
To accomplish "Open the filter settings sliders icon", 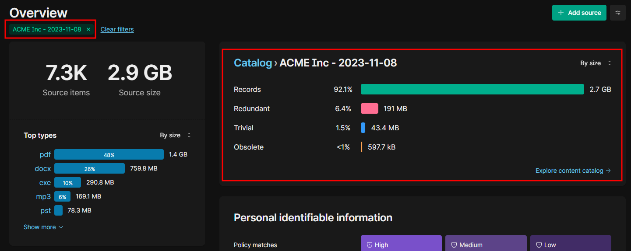I will [618, 13].
